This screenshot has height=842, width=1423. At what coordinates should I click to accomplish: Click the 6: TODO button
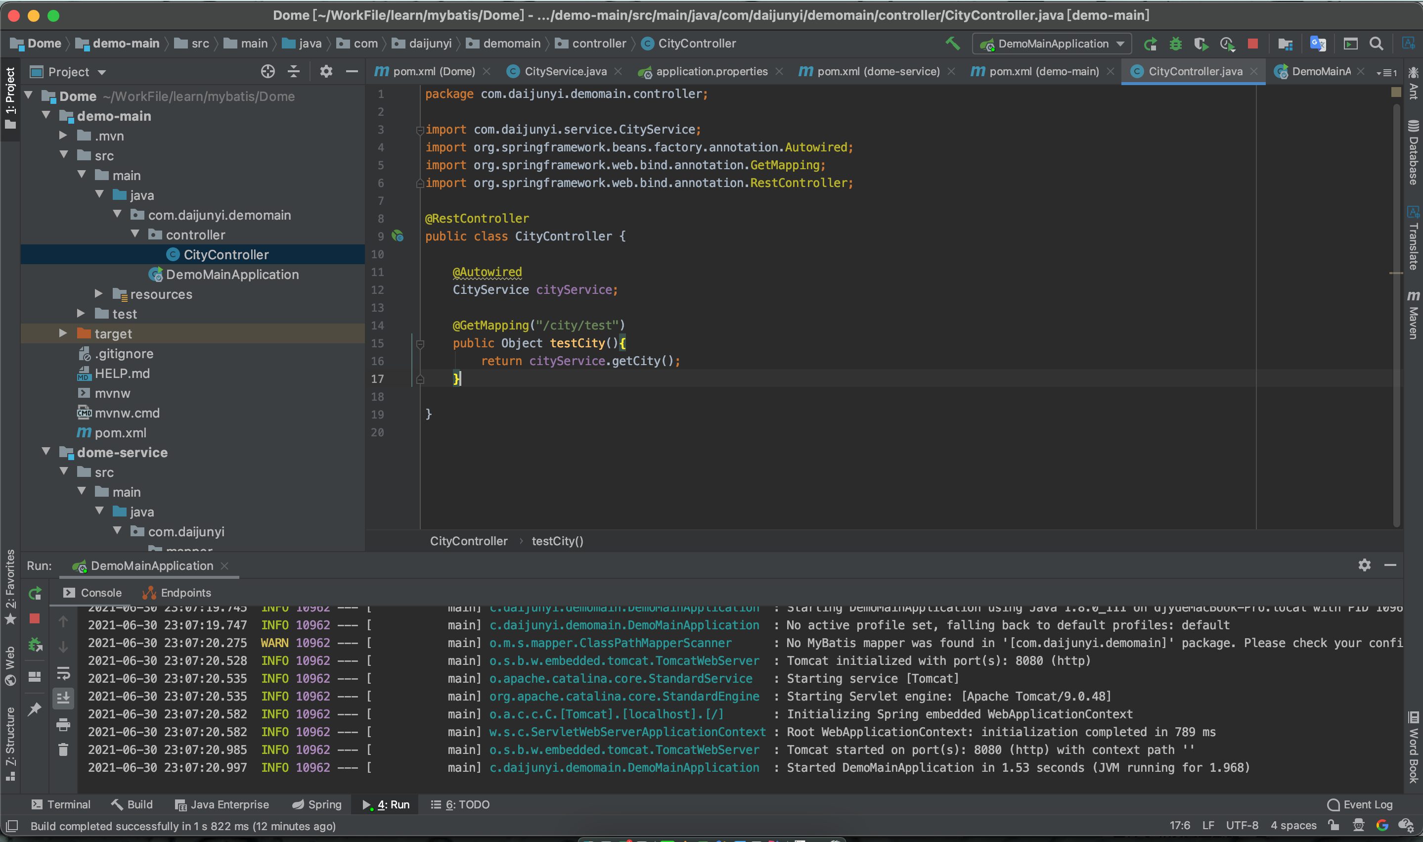tap(460, 804)
